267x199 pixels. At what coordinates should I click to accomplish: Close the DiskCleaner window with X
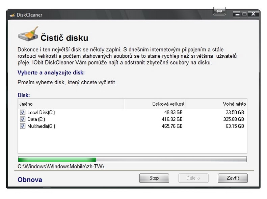(x=253, y=14)
